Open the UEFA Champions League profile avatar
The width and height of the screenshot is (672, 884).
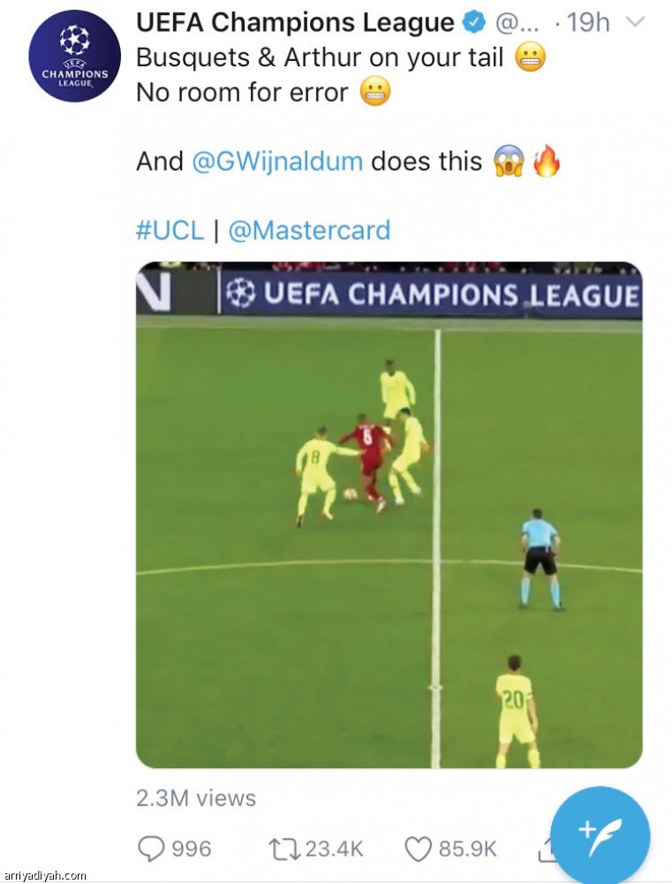(x=74, y=55)
